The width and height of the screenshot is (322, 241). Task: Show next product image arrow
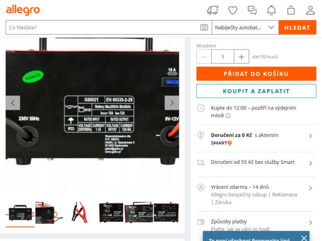point(172,103)
